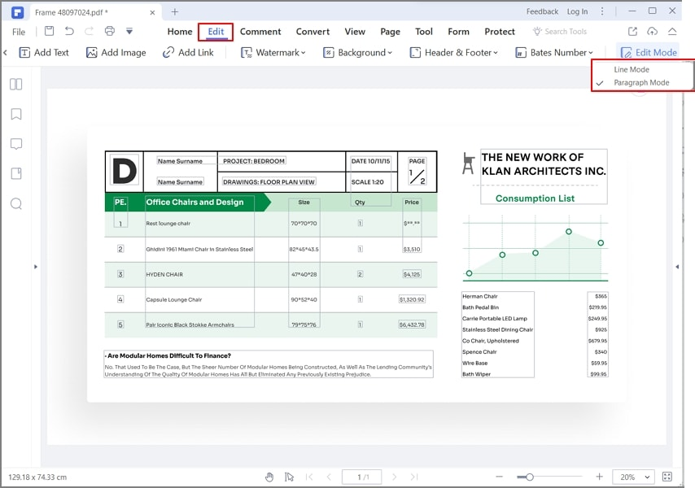
Task: Open the page Thumbnails panel
Action: coord(15,84)
